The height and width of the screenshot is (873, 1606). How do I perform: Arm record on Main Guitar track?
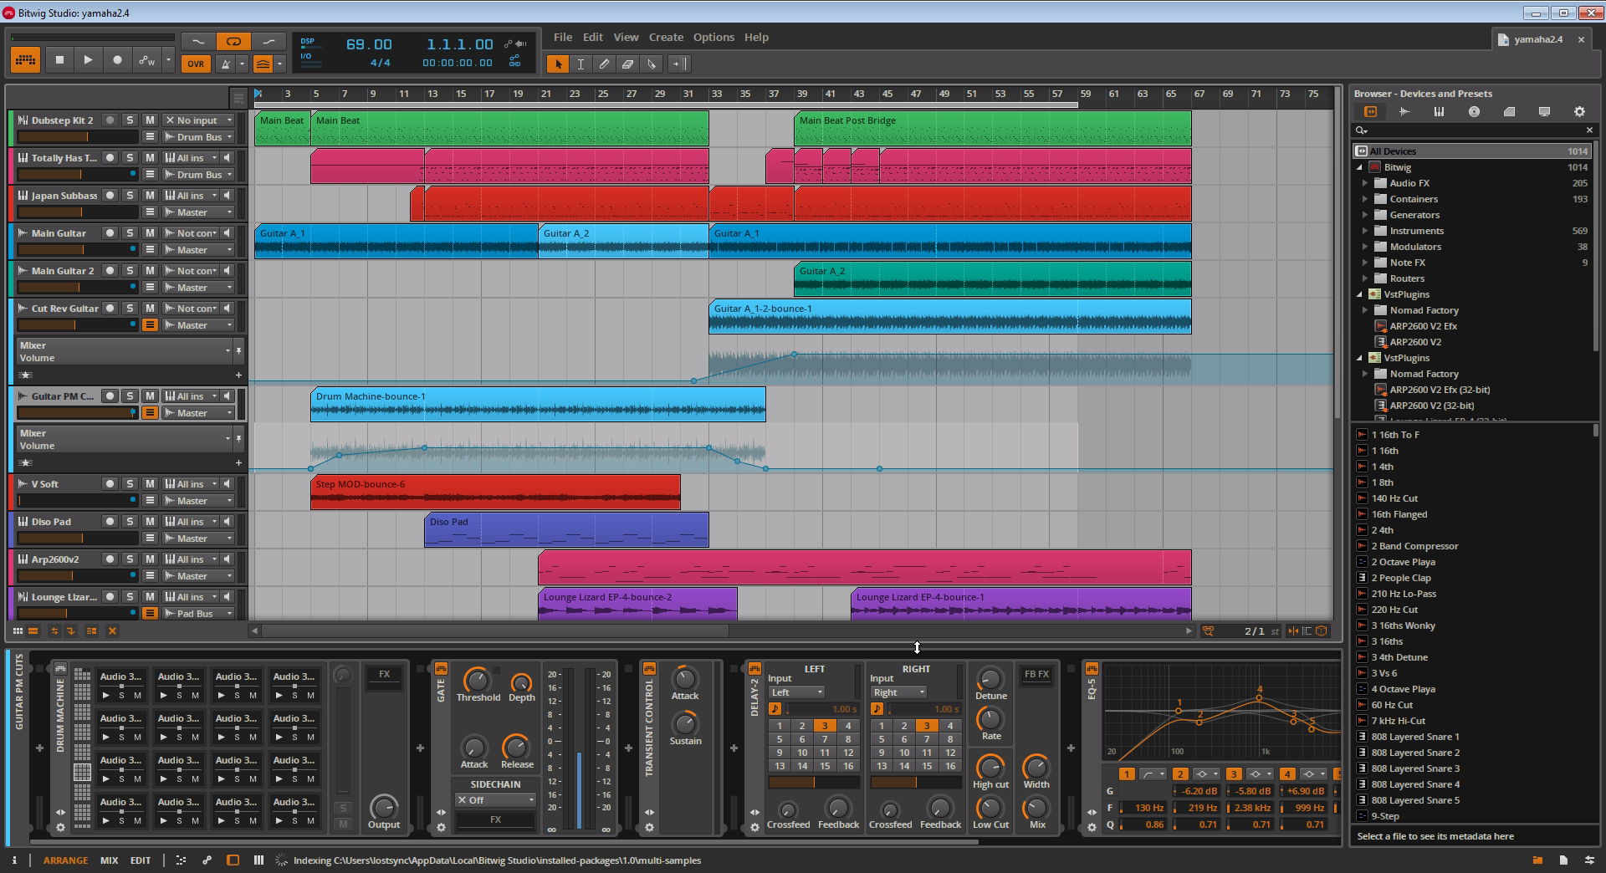click(x=110, y=233)
